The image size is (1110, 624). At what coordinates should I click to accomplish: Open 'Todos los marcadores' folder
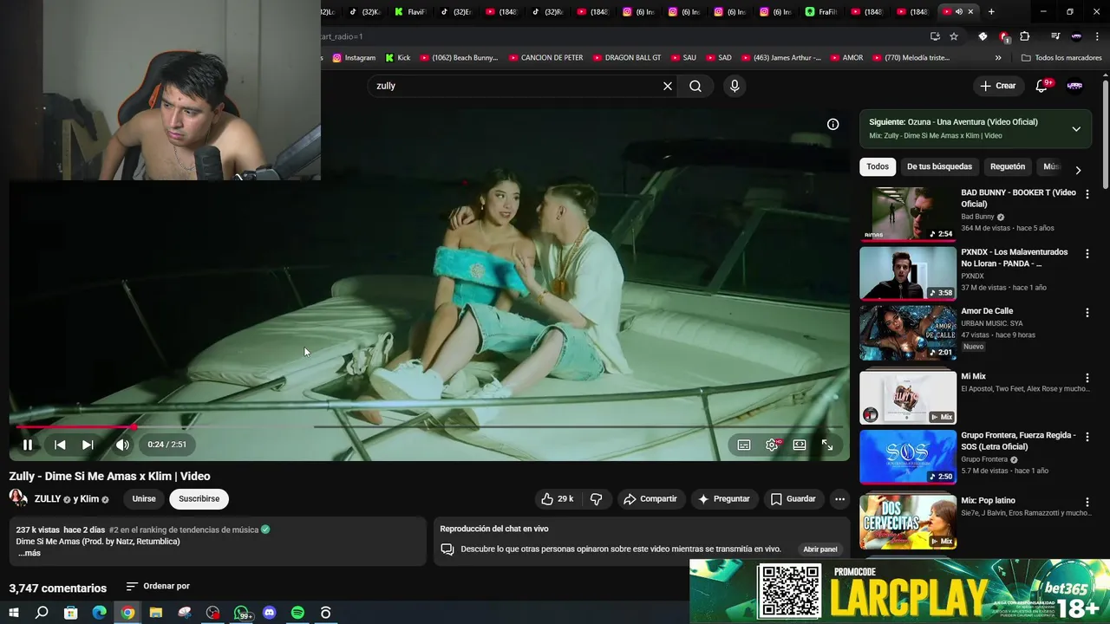(1061, 58)
